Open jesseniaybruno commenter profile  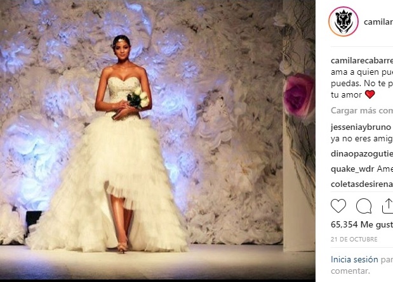point(361,127)
